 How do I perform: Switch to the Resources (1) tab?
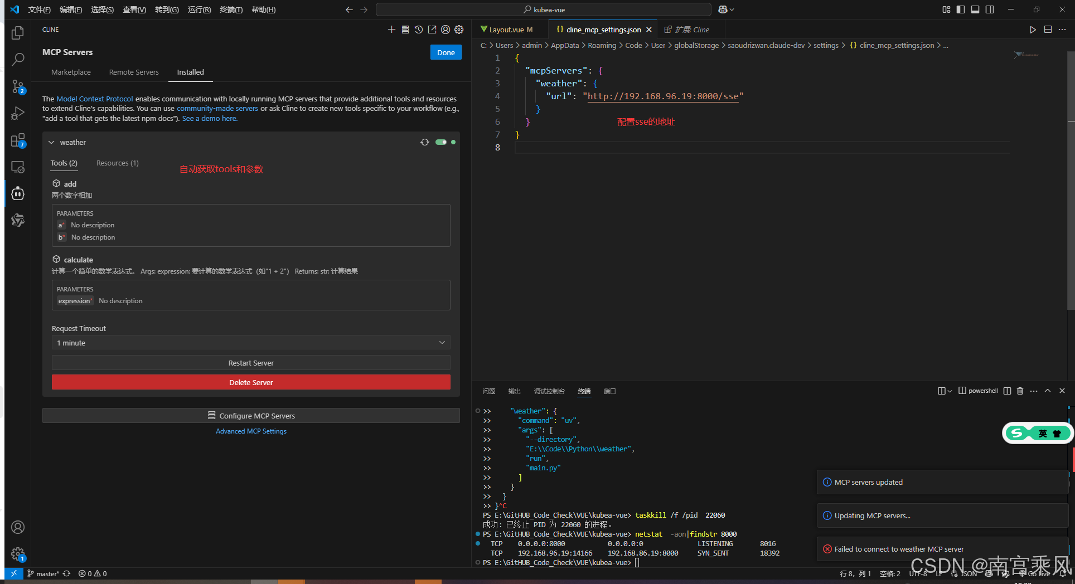click(x=117, y=163)
